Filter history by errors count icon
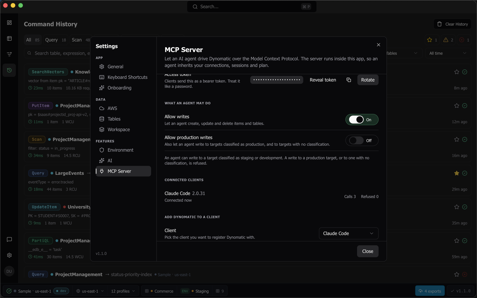 [x=464, y=40]
